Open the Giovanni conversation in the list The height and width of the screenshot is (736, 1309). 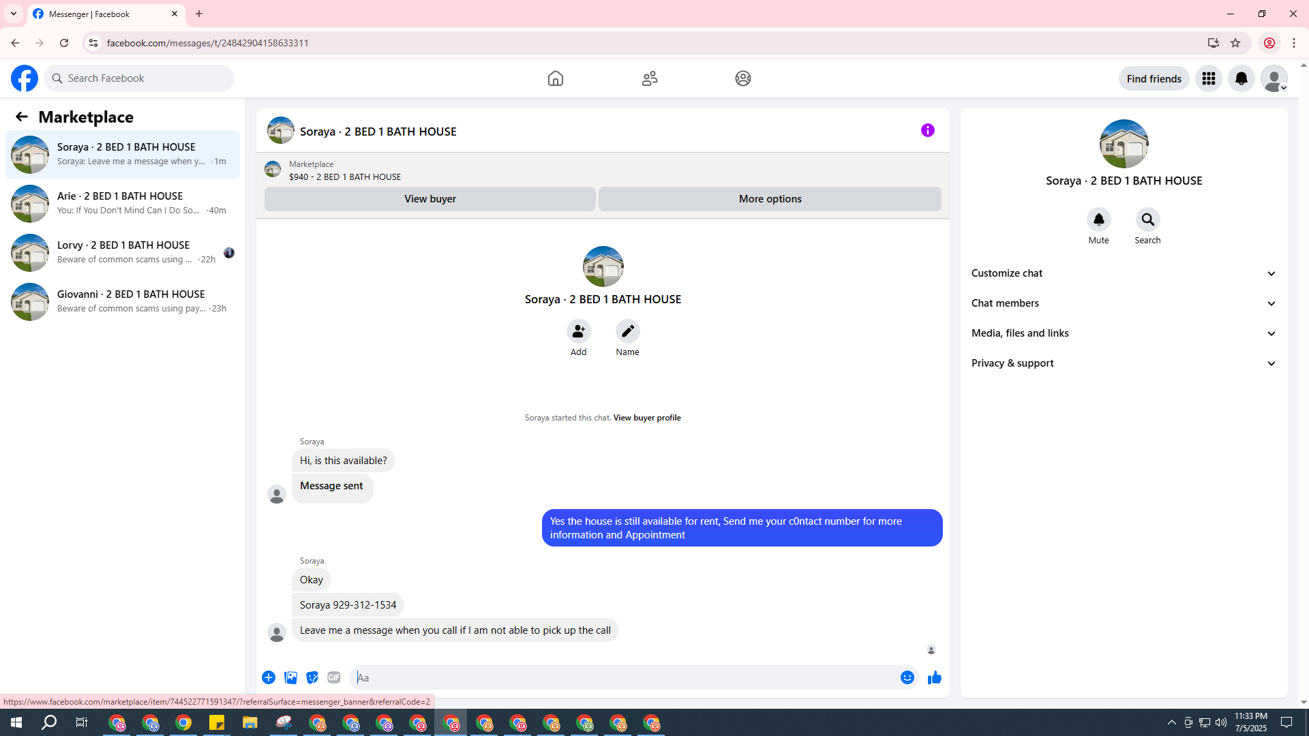click(123, 301)
